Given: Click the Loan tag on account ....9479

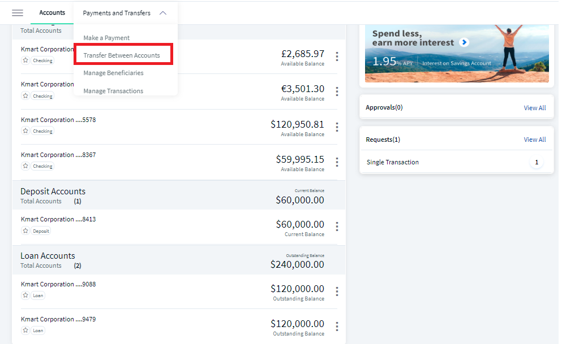Looking at the screenshot, I should [x=38, y=331].
